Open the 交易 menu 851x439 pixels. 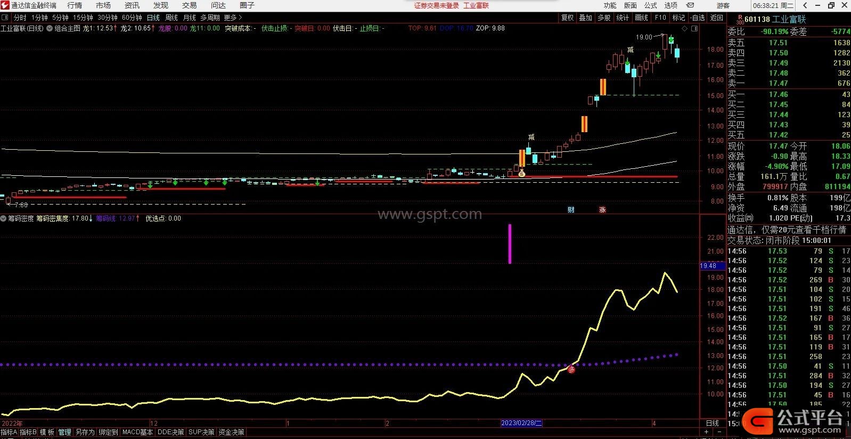(x=190, y=5)
